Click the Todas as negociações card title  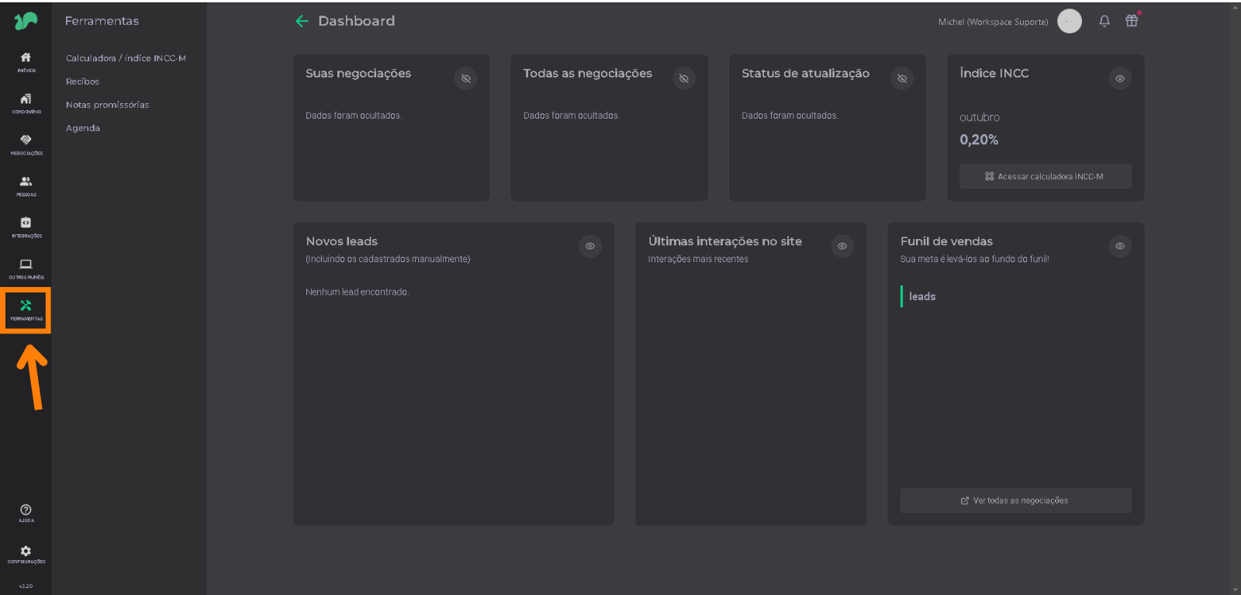[x=588, y=74]
